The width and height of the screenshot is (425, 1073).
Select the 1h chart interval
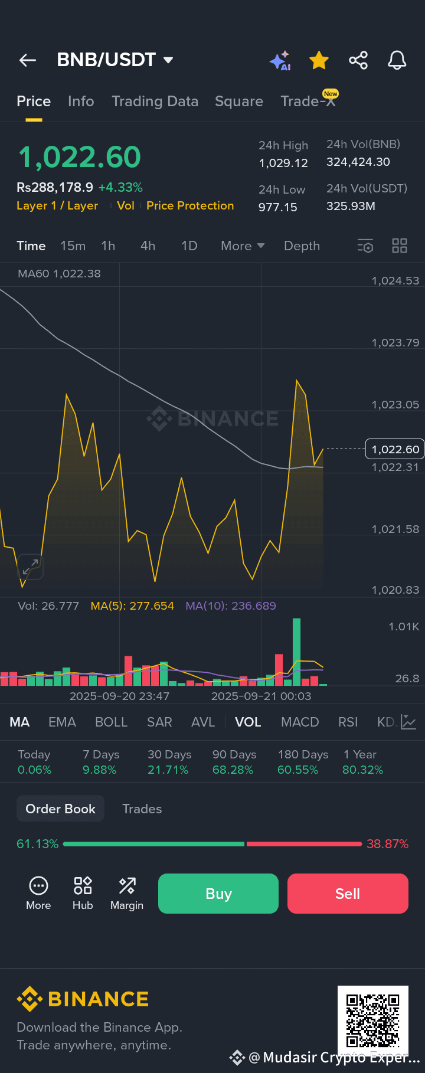(x=108, y=246)
